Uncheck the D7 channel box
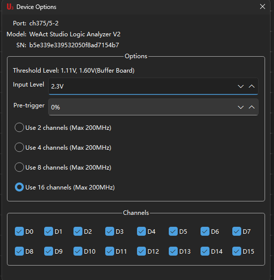This screenshot has width=274, height=280. tap(237, 231)
